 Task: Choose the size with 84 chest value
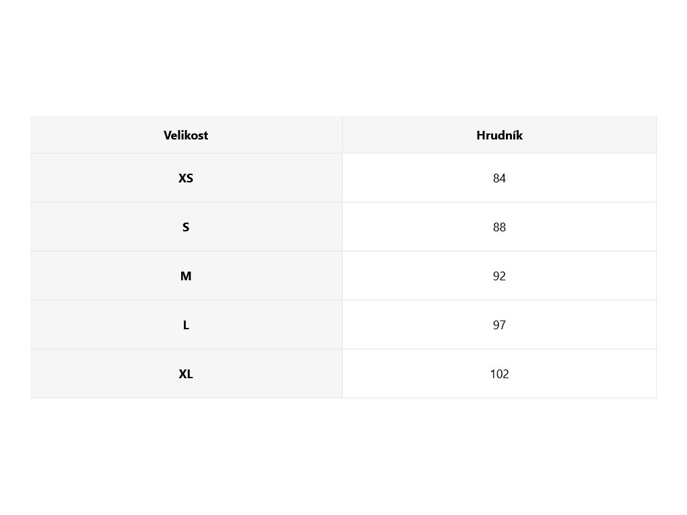(186, 178)
